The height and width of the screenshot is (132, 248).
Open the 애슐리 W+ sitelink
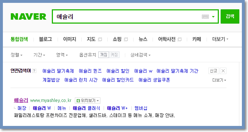[x=117, y=108]
